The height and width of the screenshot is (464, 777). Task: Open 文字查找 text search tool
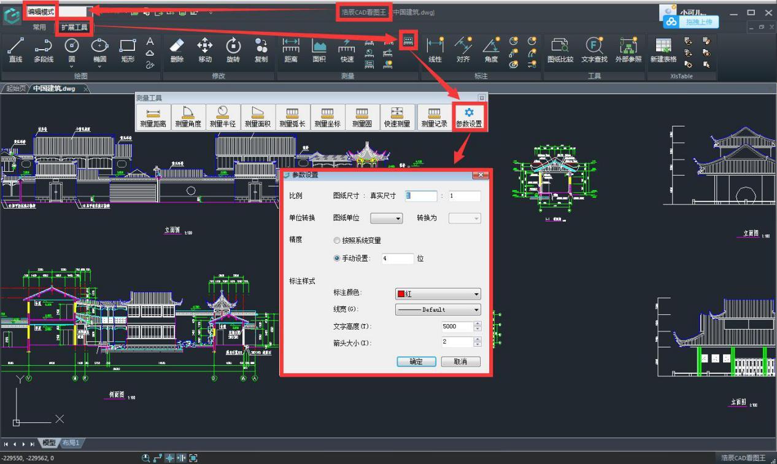(594, 50)
